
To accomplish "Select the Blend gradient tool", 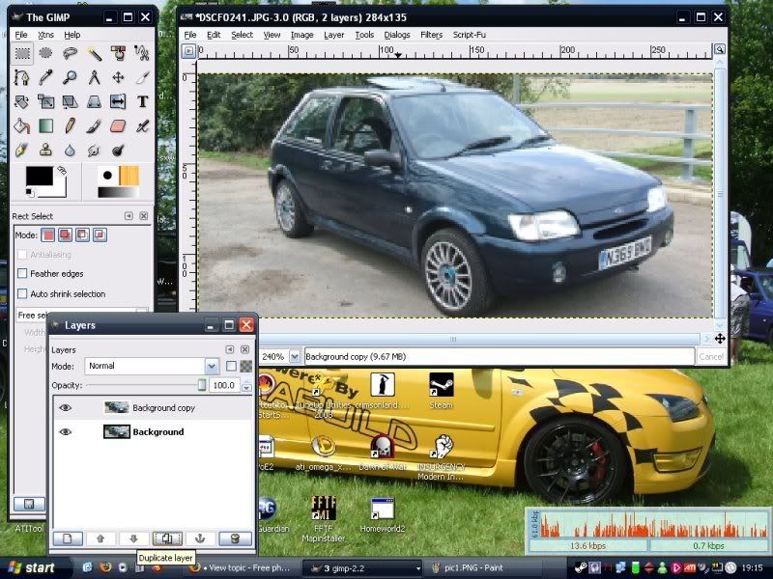I will click(45, 125).
